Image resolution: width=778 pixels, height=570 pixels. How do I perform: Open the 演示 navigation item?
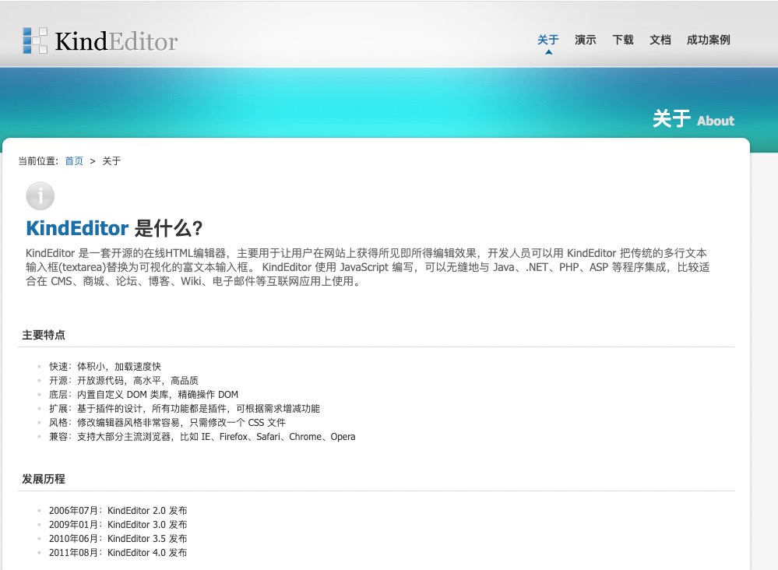(x=586, y=40)
